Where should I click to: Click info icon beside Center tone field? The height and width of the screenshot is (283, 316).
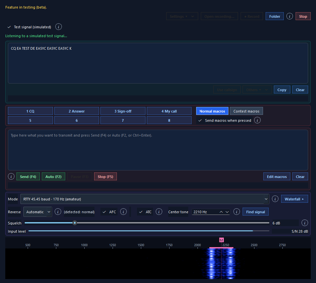point(237,212)
